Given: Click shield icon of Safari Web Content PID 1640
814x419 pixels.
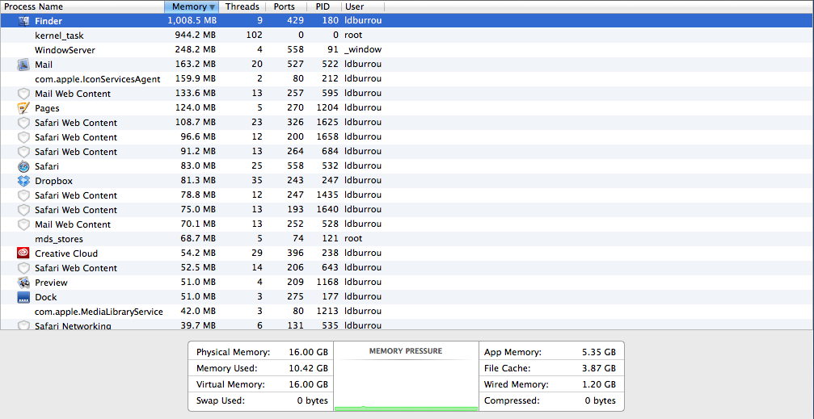Looking at the screenshot, I should coord(24,210).
